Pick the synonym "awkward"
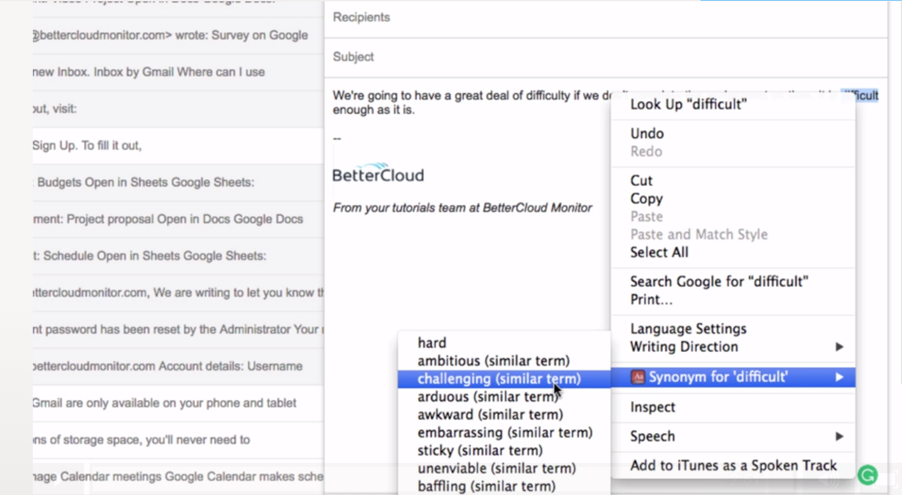Viewport: 902px width, 495px height. coord(504,414)
